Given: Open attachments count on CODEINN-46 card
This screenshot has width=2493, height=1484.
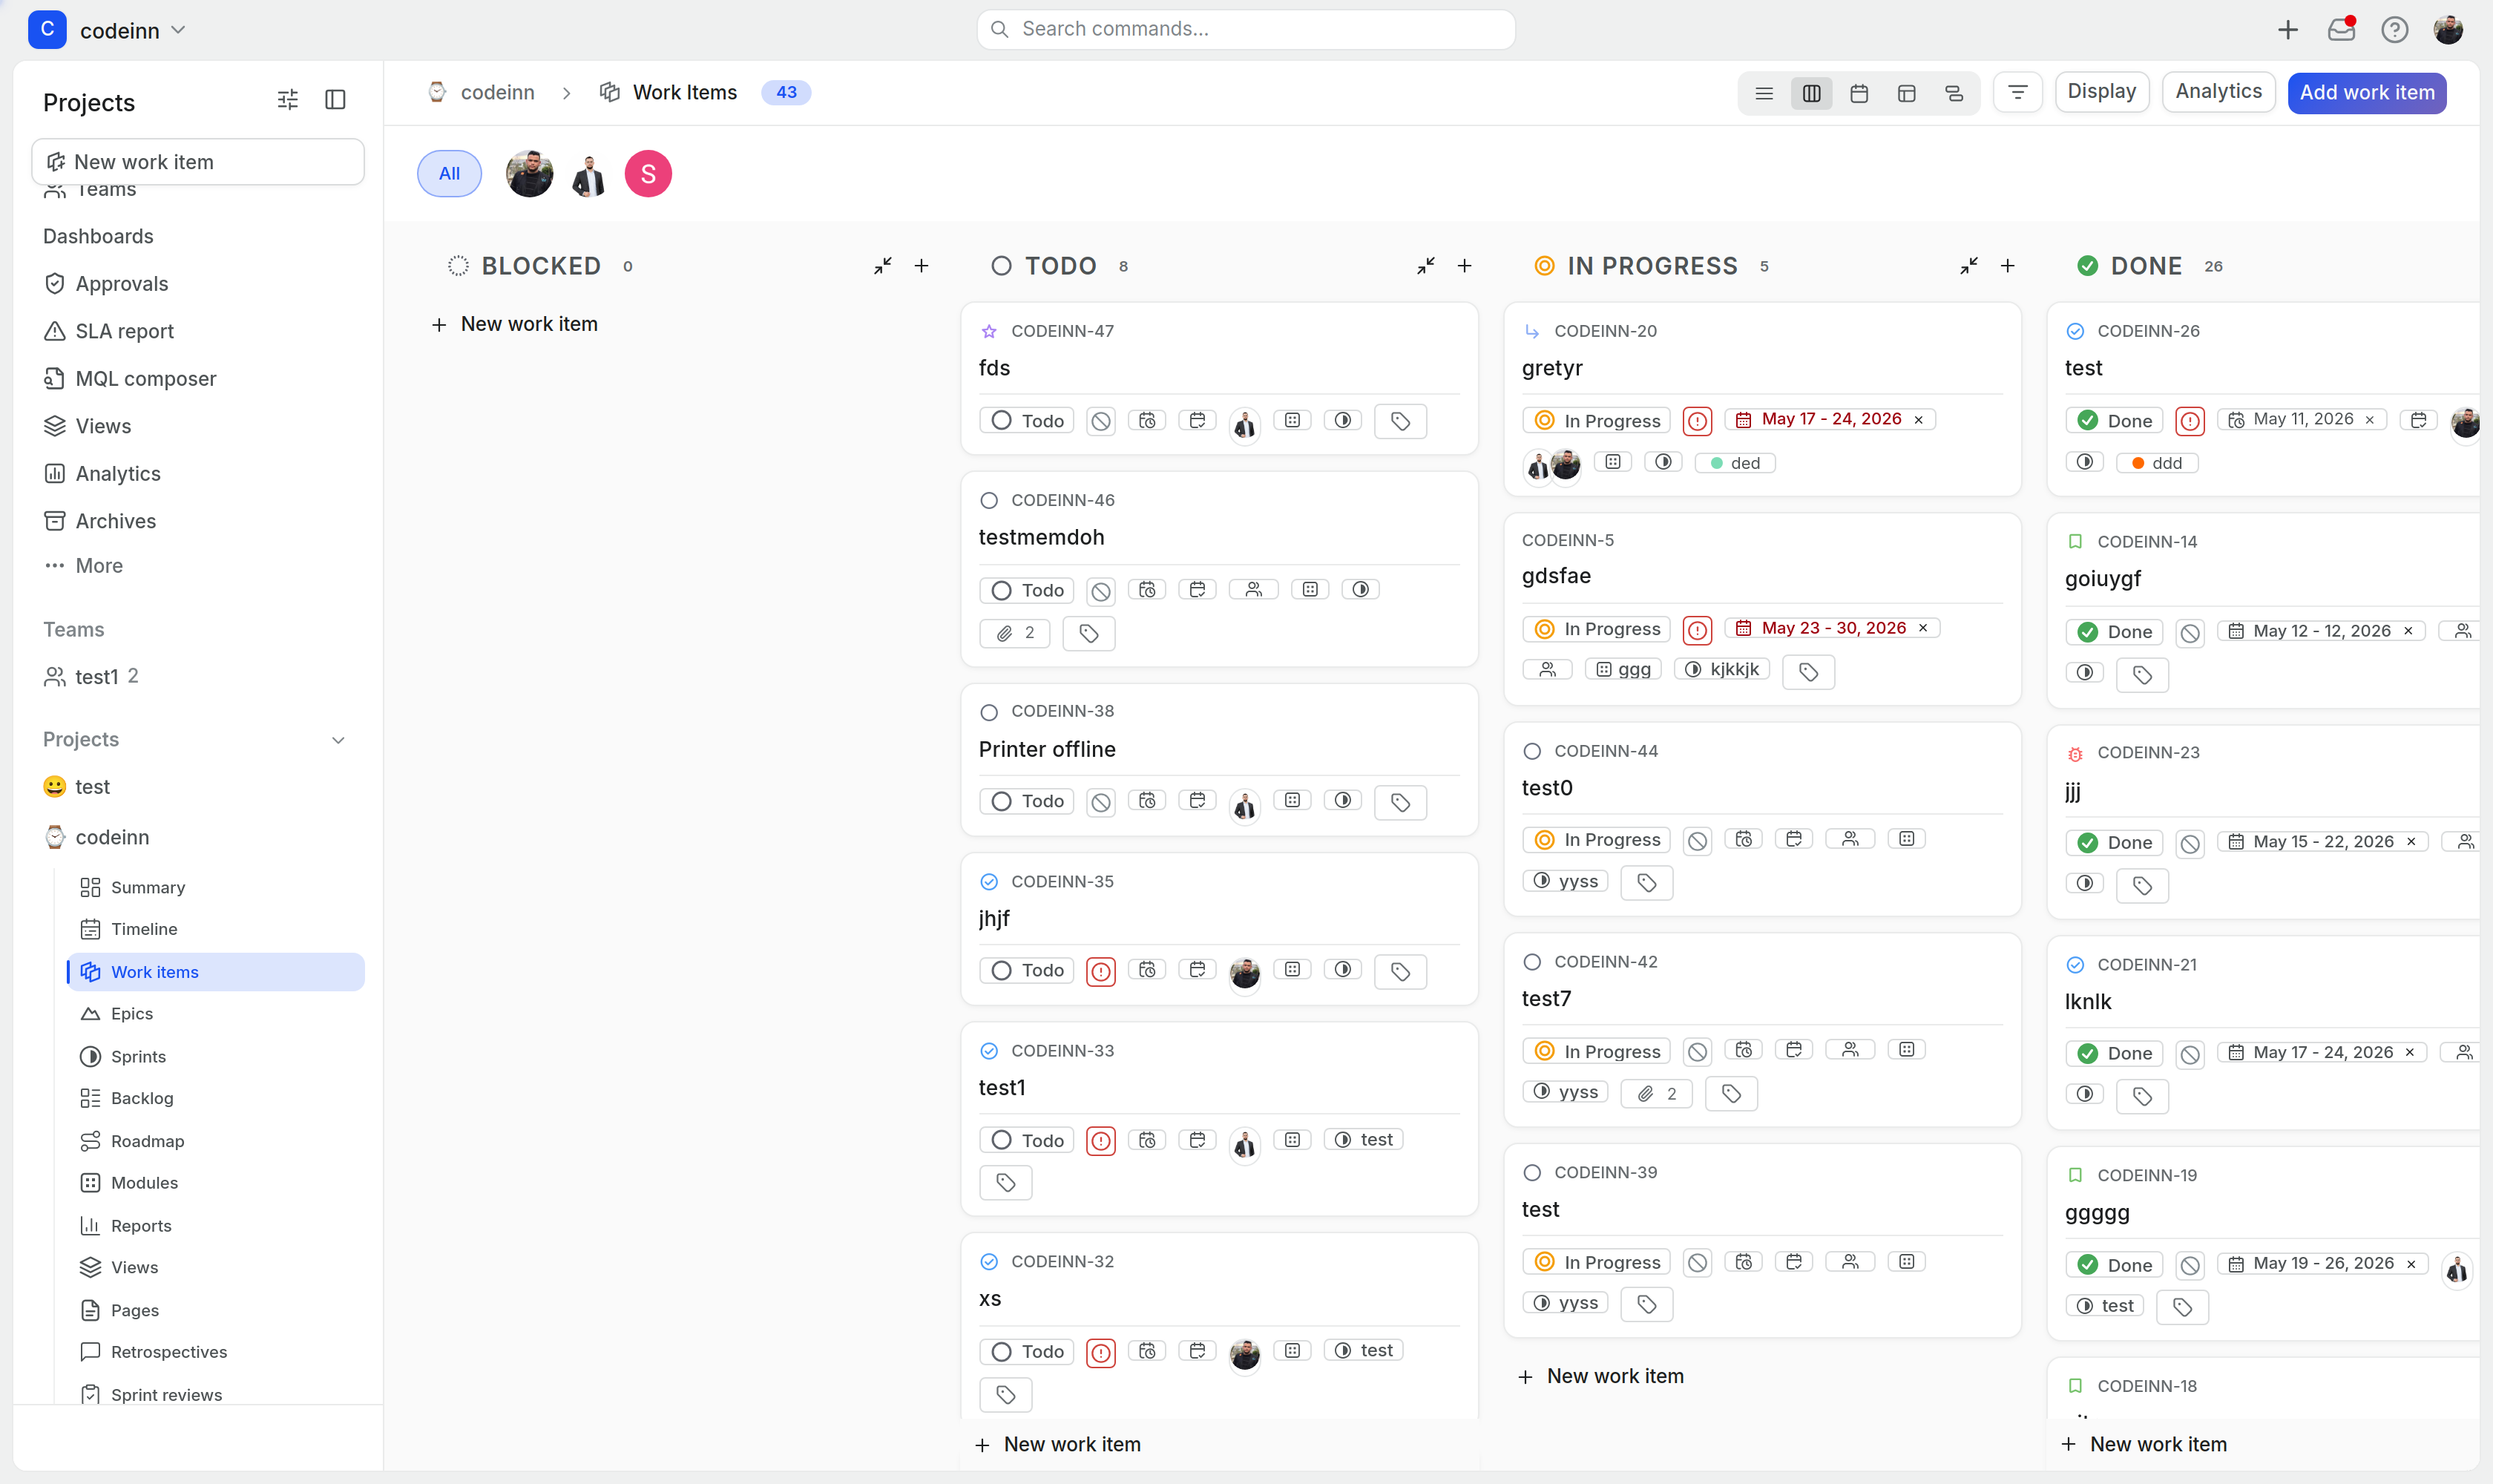Looking at the screenshot, I should [1015, 633].
